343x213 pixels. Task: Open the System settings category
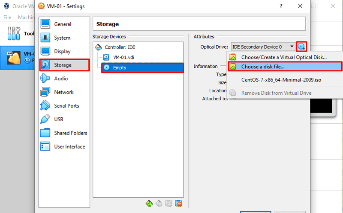[64, 38]
